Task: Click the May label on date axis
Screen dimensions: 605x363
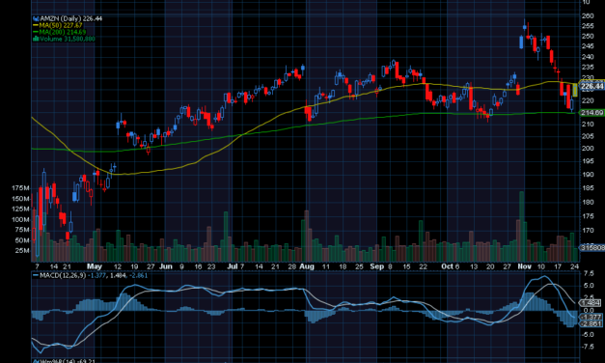Action: point(95,266)
